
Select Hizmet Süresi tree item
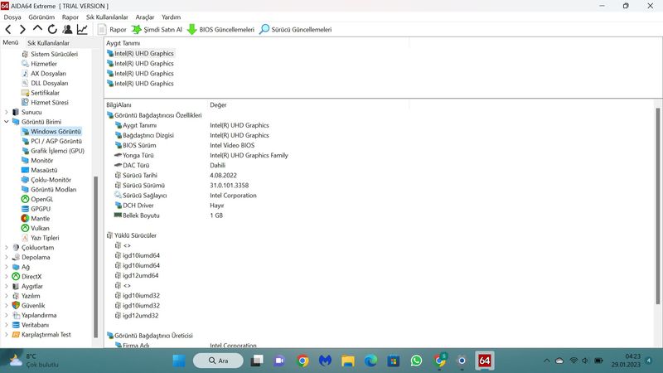[45, 102]
